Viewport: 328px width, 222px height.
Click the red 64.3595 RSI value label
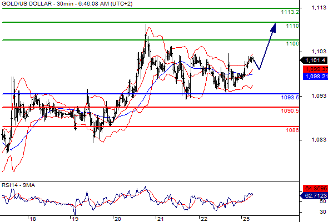315,188
